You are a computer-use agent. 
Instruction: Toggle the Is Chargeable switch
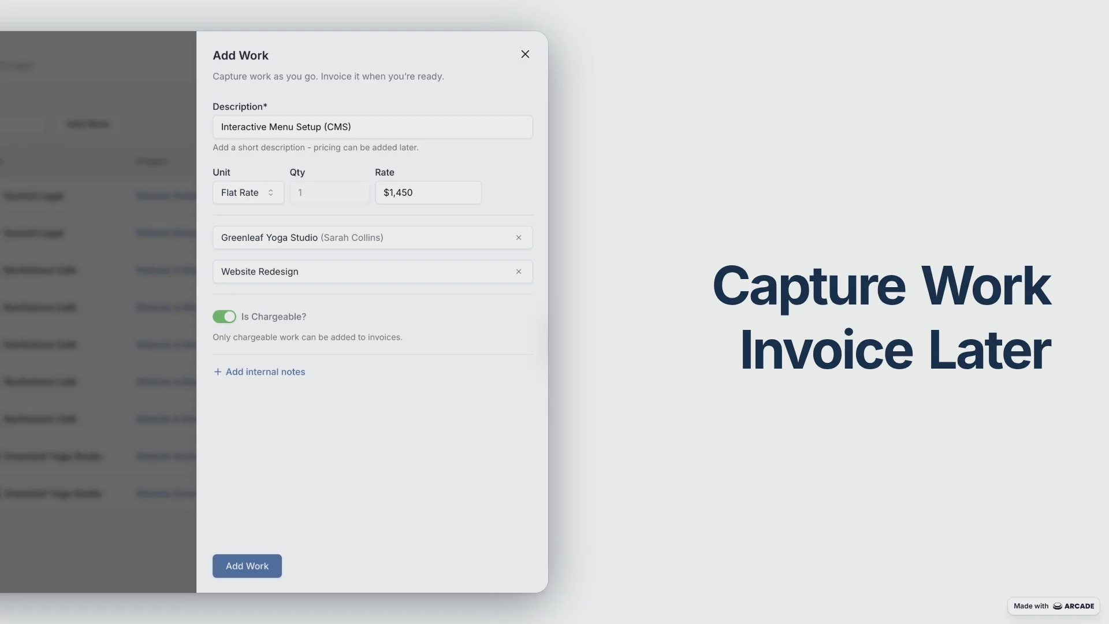click(224, 317)
